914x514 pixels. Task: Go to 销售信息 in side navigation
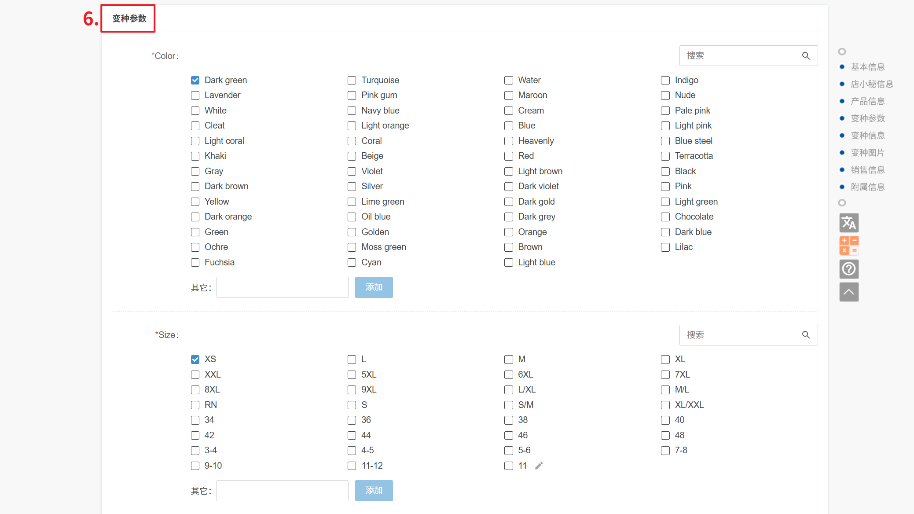pos(867,170)
